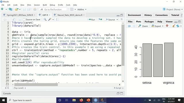Open the dropdown arrow beside New File
Screen dimensions: 184x103
point(6,9)
